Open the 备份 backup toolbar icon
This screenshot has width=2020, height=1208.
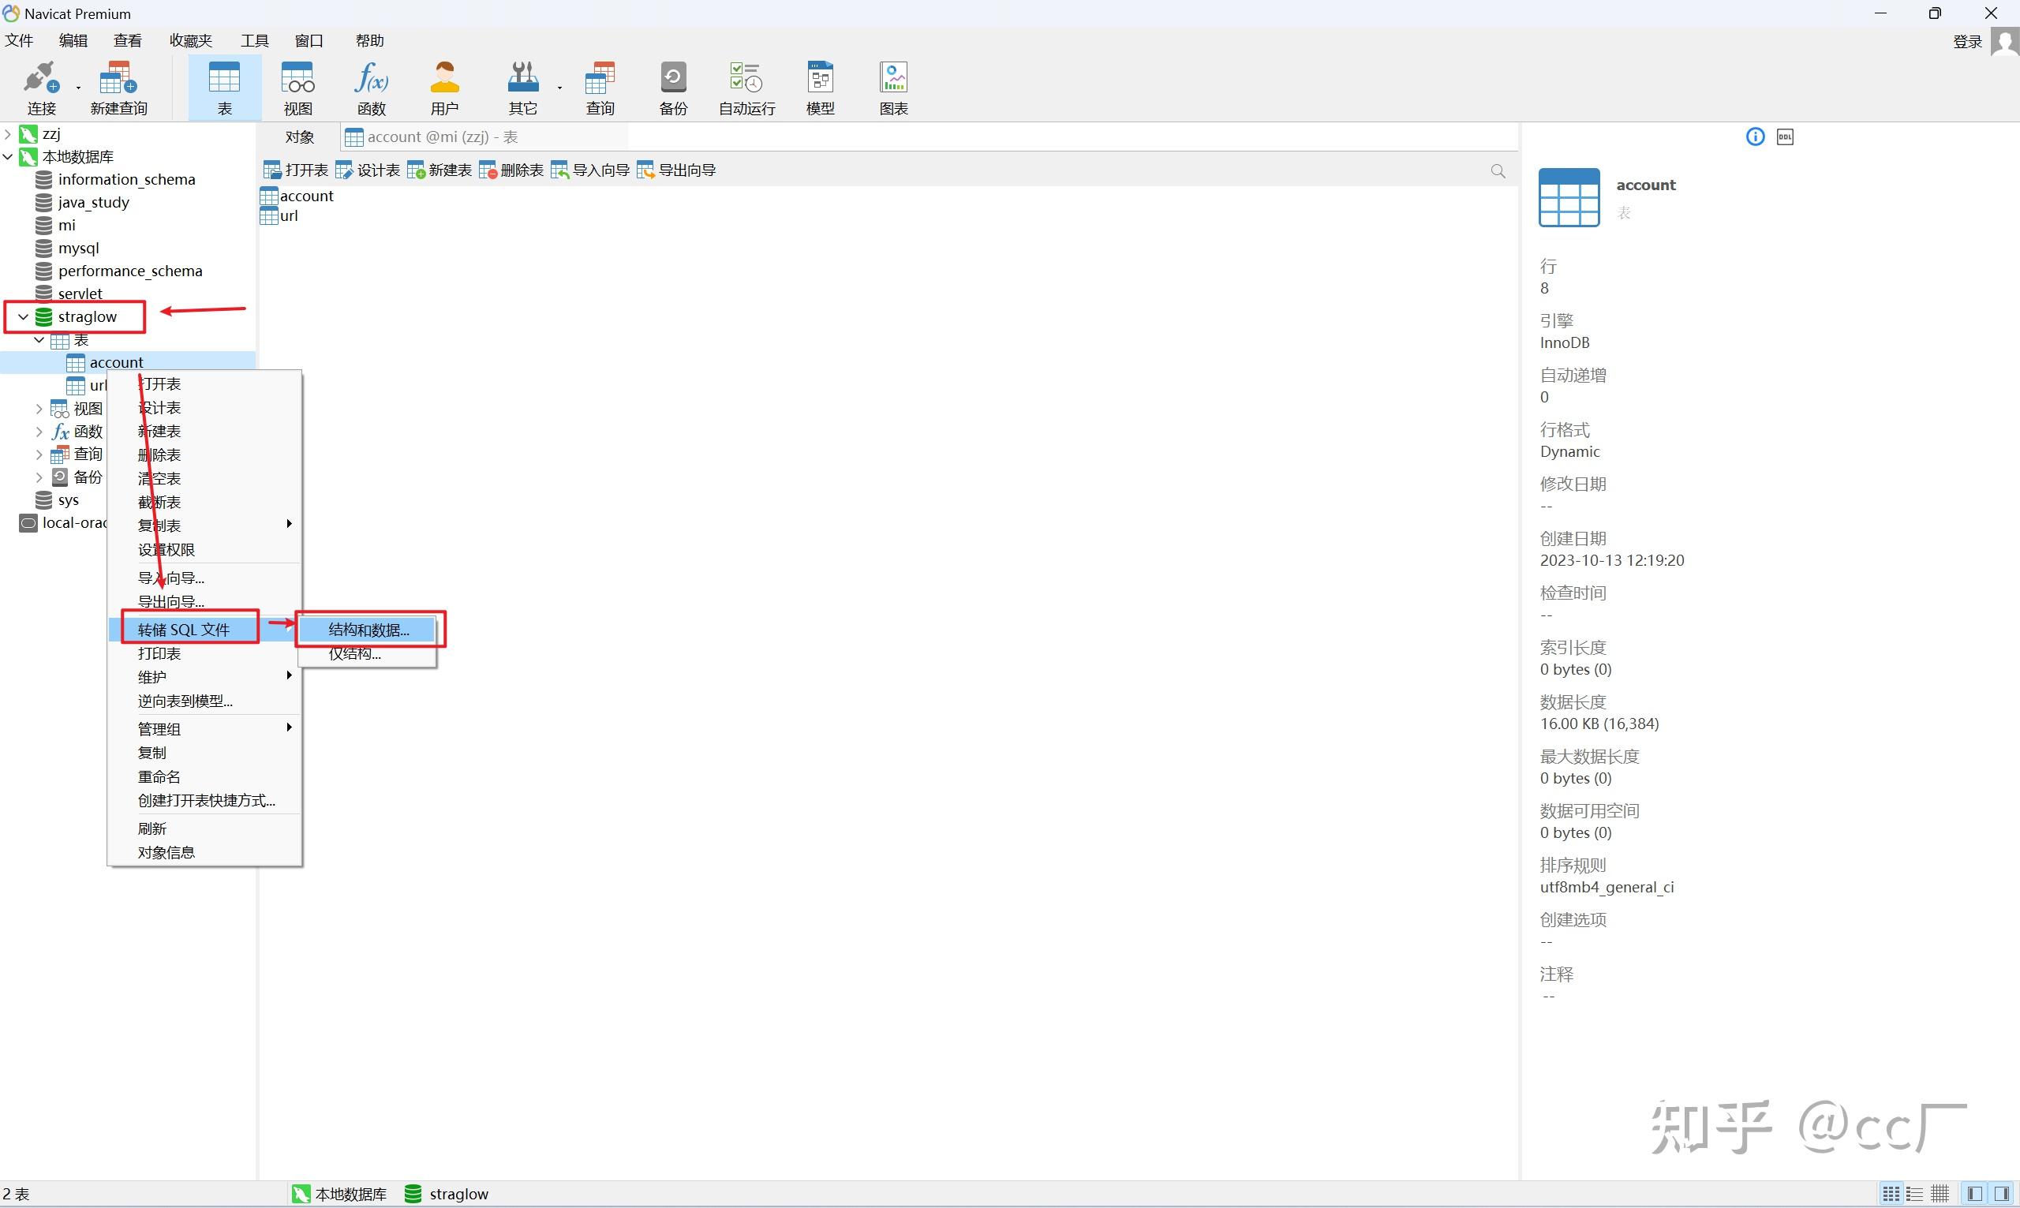click(673, 87)
